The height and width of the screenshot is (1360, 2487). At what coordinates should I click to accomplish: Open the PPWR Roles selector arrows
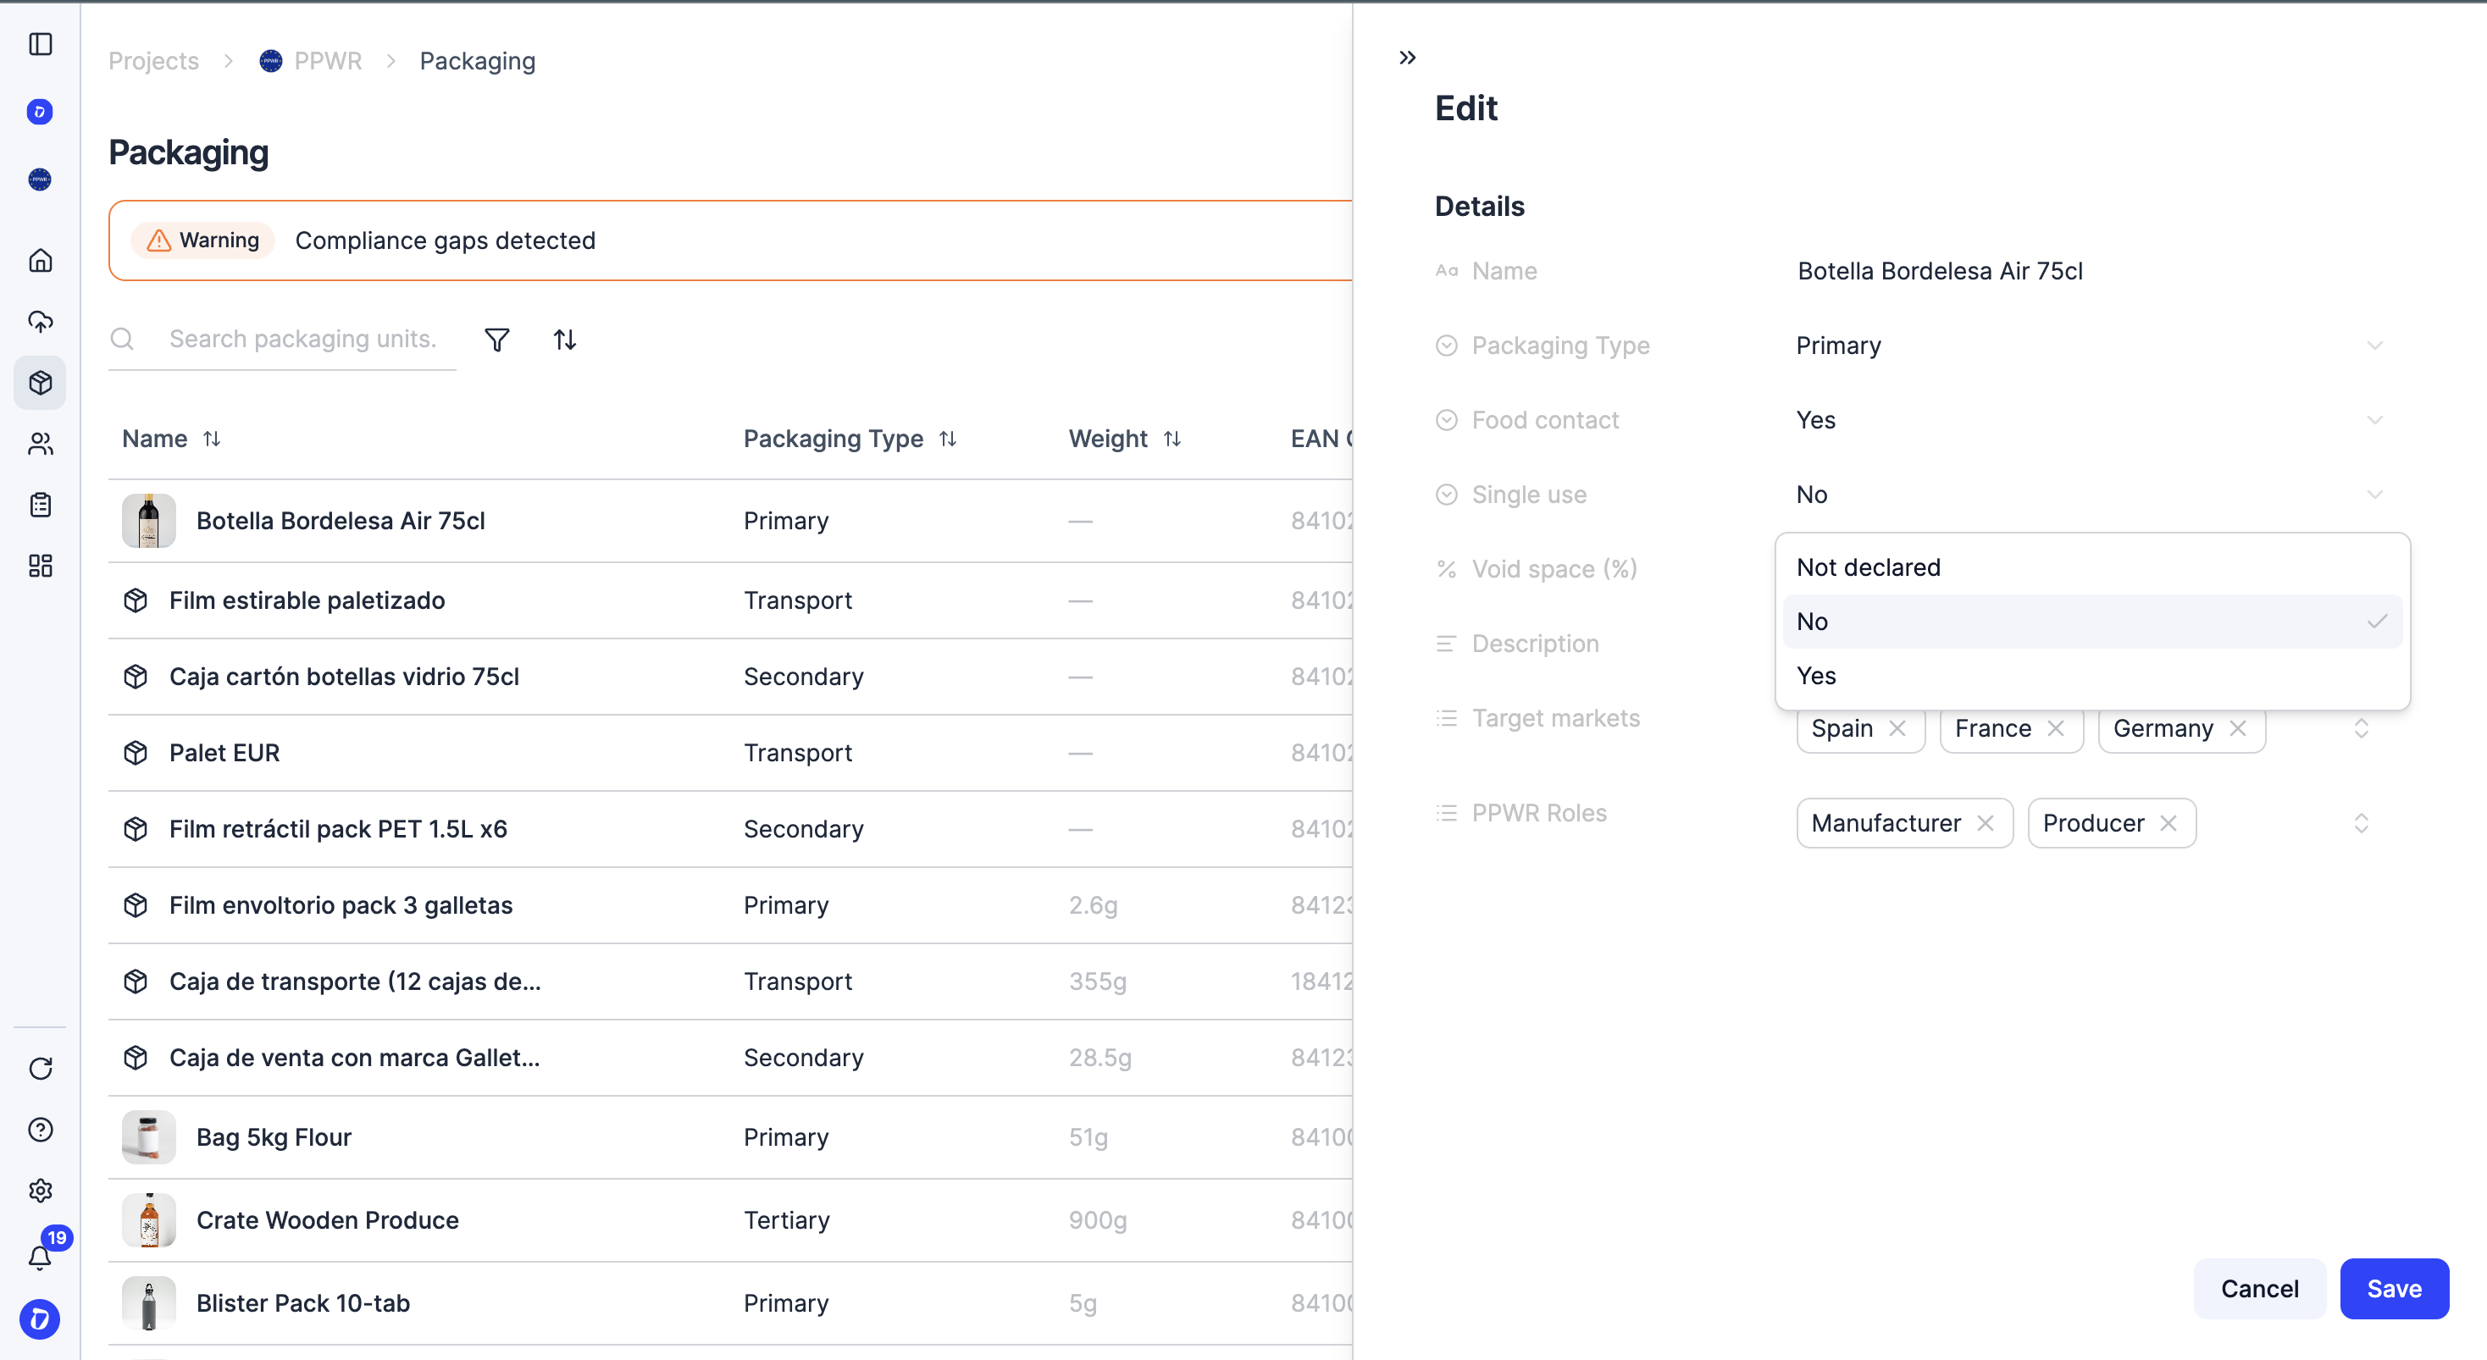click(x=2362, y=823)
